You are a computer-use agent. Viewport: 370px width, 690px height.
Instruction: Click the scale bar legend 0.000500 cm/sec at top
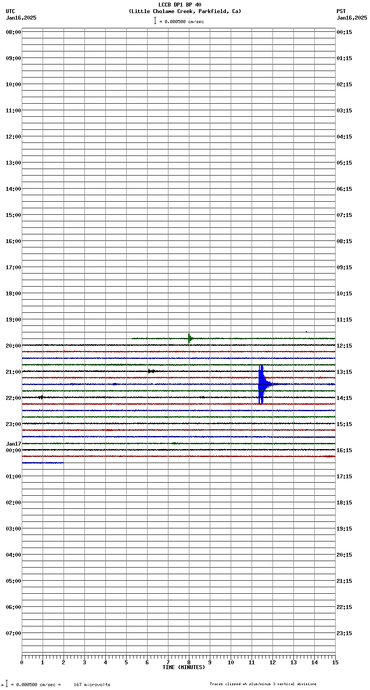click(179, 21)
